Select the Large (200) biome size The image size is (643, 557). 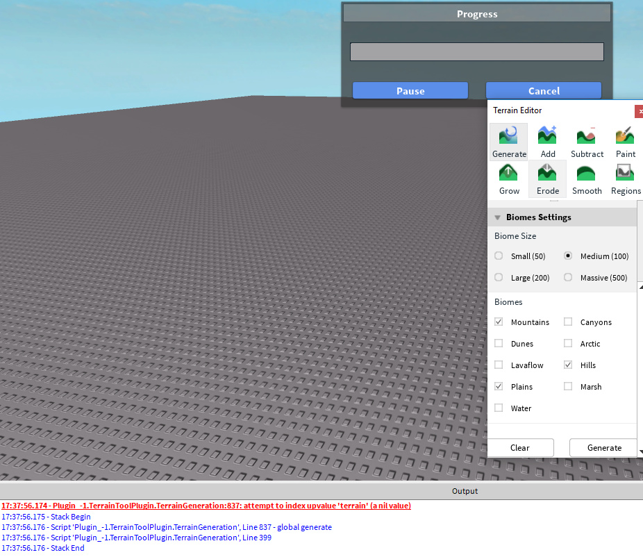(x=499, y=277)
